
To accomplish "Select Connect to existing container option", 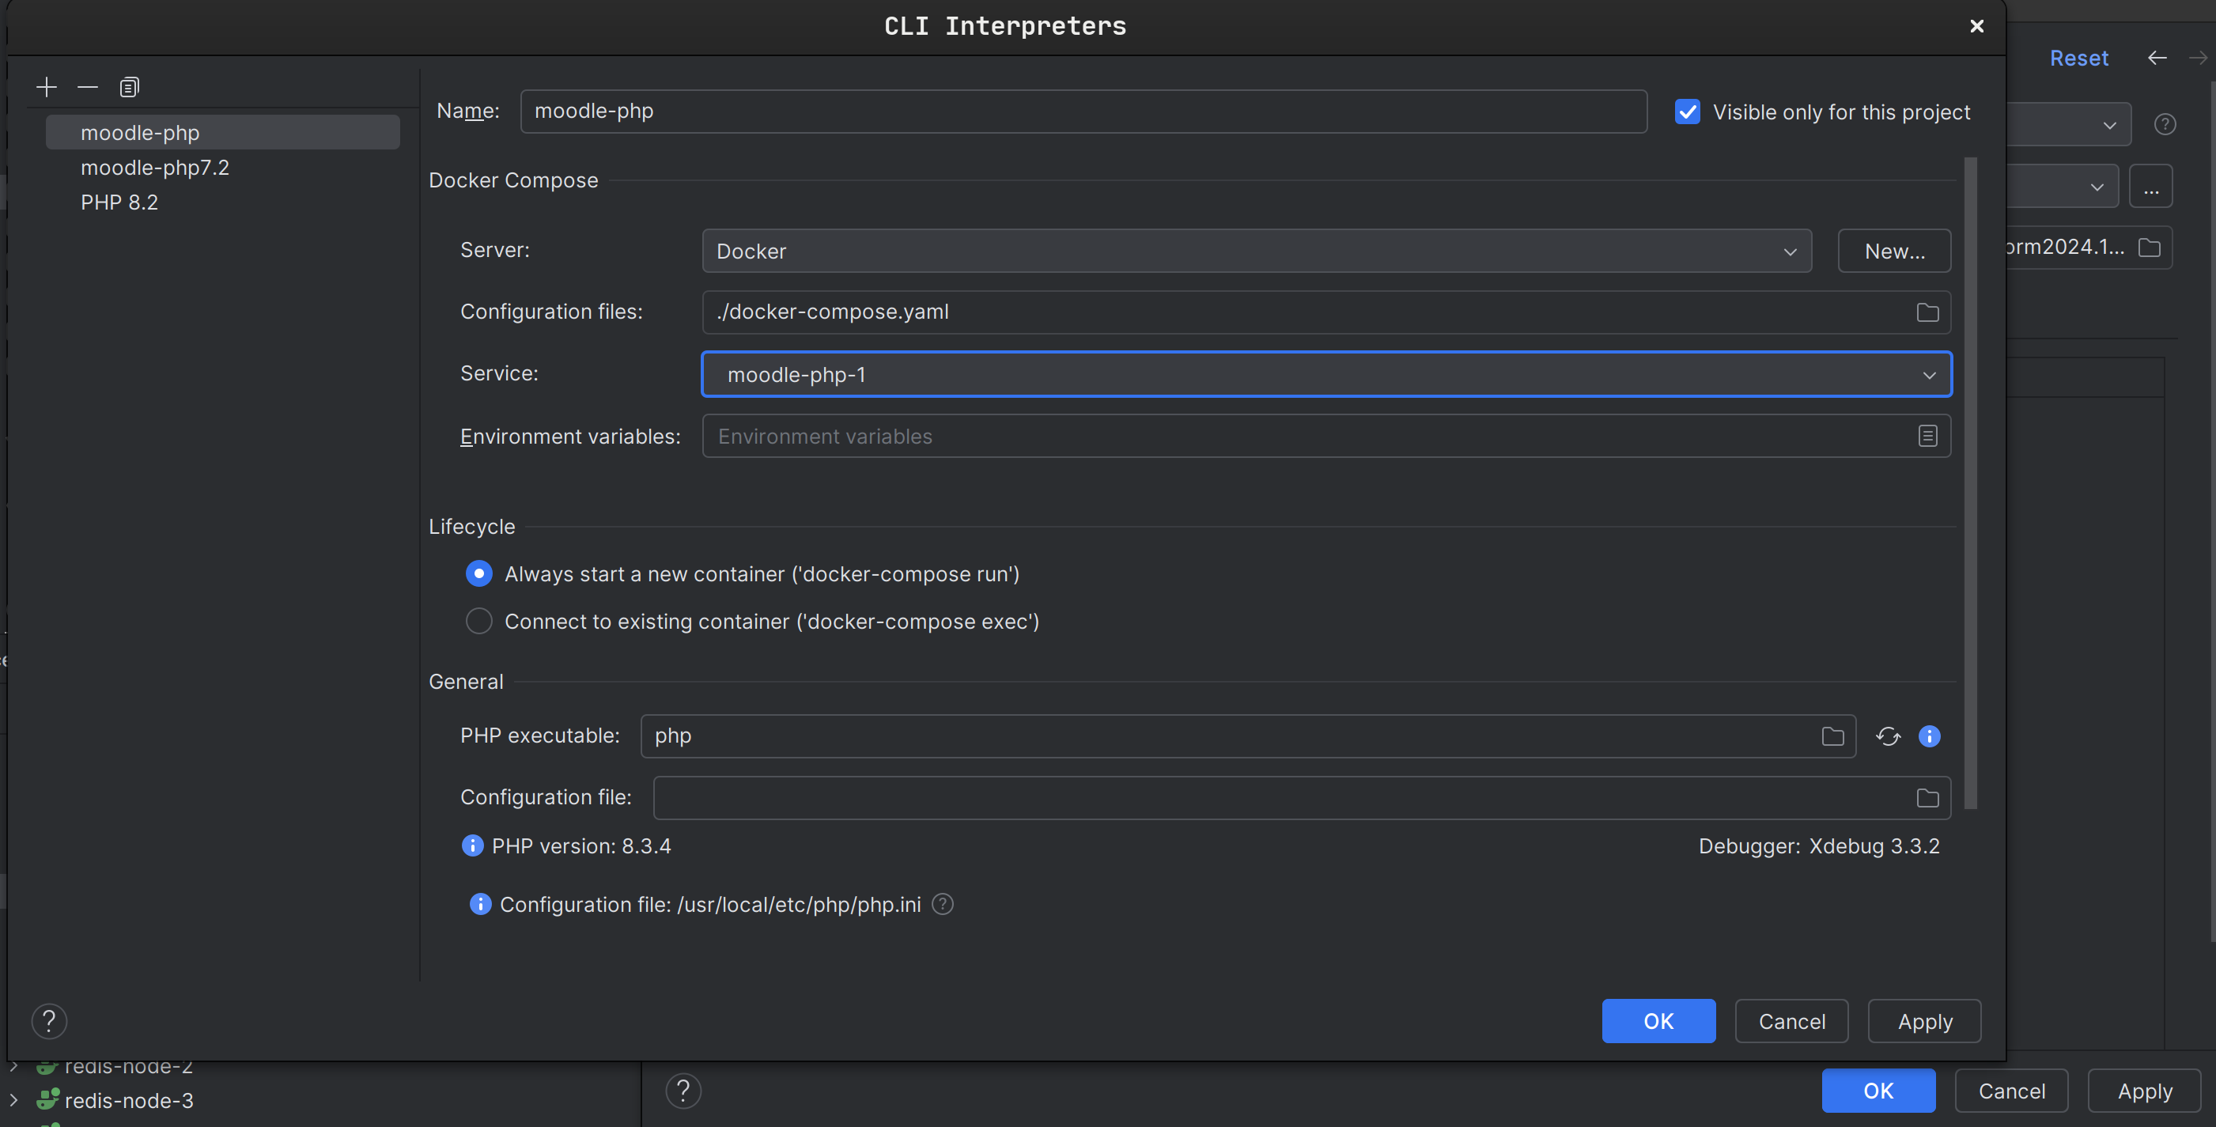I will 479,621.
